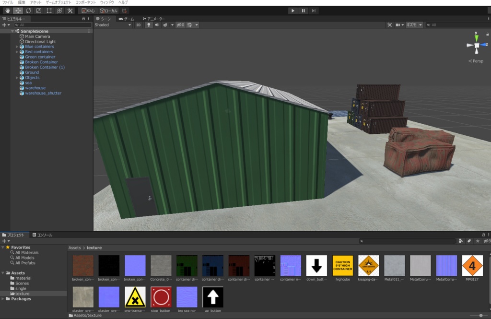Expand the Packages folder
Image resolution: width=491 pixels, height=319 pixels.
coord(3,299)
